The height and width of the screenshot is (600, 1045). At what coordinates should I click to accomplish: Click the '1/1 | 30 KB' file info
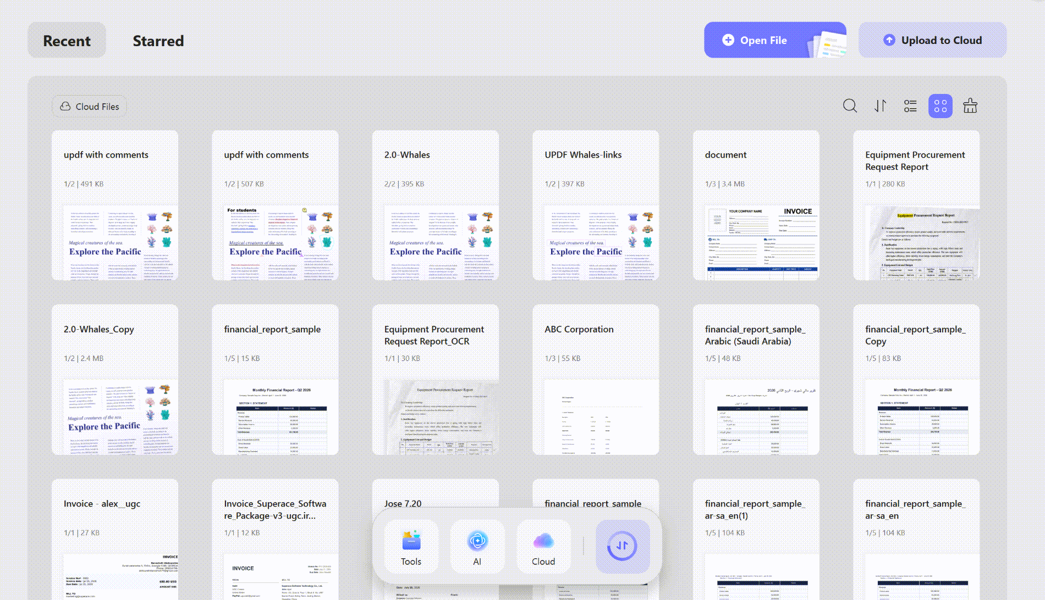pos(402,358)
